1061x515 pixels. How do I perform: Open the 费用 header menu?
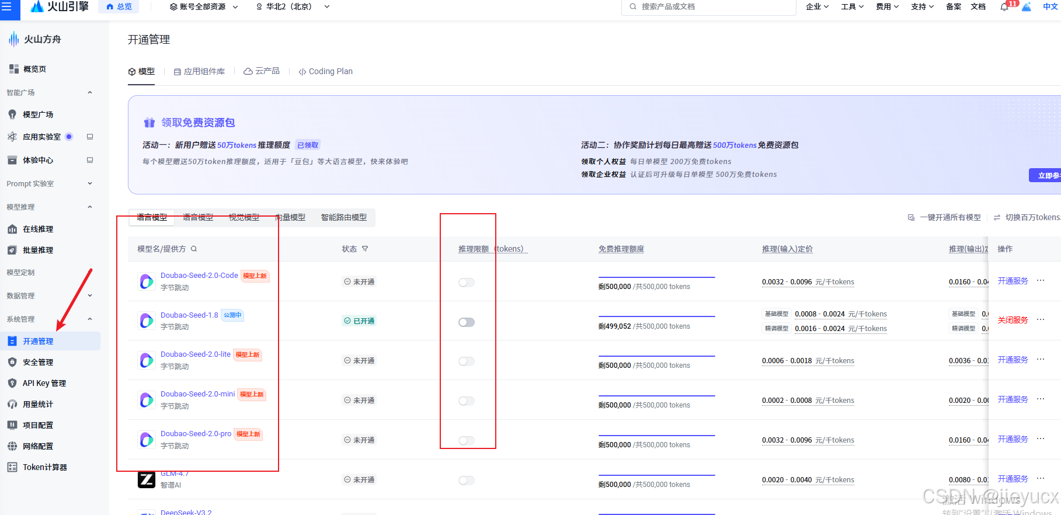click(887, 7)
